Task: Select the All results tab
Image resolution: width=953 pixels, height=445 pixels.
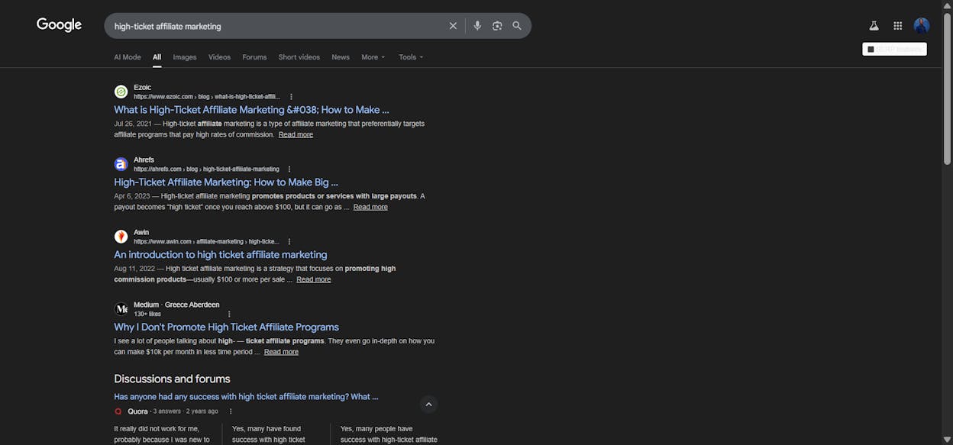Action: [157, 57]
